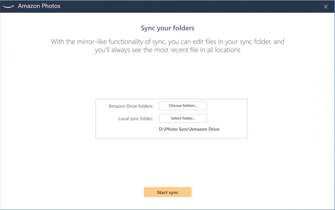Image resolution: width=335 pixels, height=210 pixels.
Task: Click the D:\Photo Sync\Amazon Drive path text
Action: [189, 129]
